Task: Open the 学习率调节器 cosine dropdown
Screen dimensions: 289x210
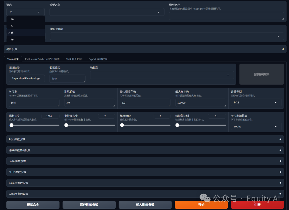Action: [x=256, y=127]
